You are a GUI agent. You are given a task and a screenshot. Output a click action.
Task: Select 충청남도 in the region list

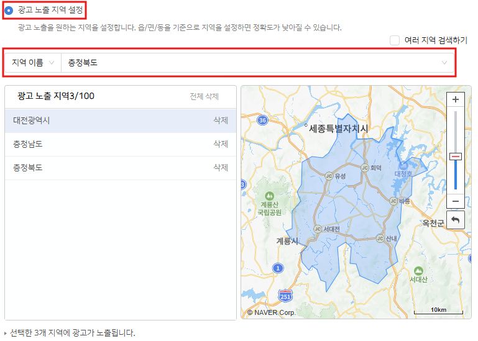[x=28, y=144]
